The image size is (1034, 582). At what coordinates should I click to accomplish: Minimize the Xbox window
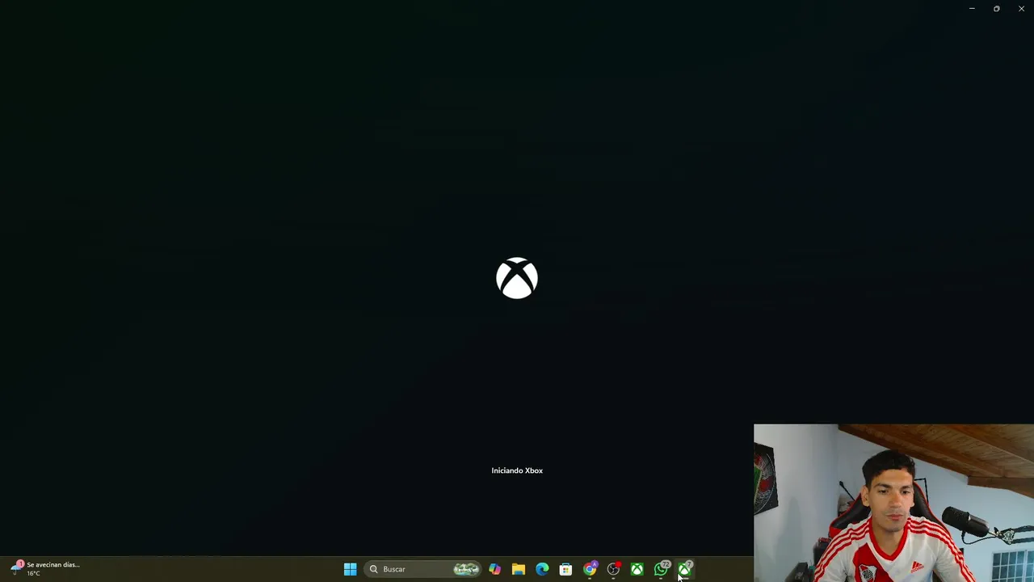972,9
